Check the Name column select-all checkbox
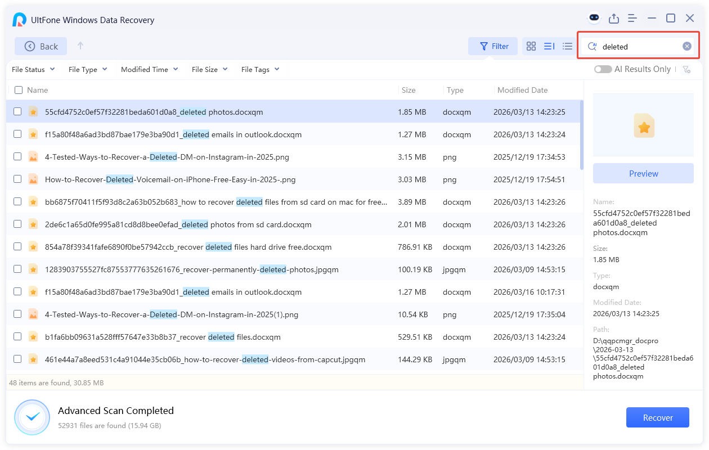 coord(17,90)
